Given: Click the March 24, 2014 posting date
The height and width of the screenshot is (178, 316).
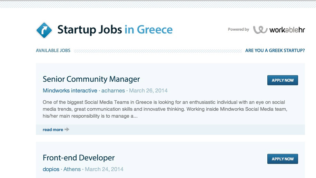Looking at the screenshot, I should (104, 169).
